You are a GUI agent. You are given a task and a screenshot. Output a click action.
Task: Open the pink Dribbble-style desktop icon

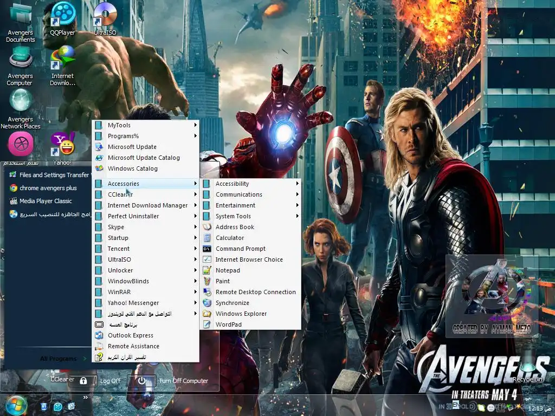point(21,144)
